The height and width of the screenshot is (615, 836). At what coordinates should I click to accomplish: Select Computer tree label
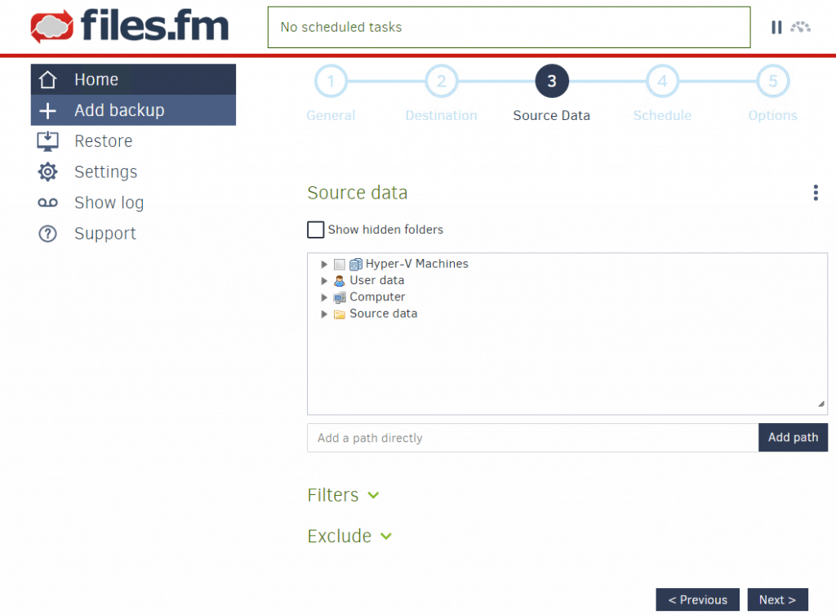(x=377, y=297)
